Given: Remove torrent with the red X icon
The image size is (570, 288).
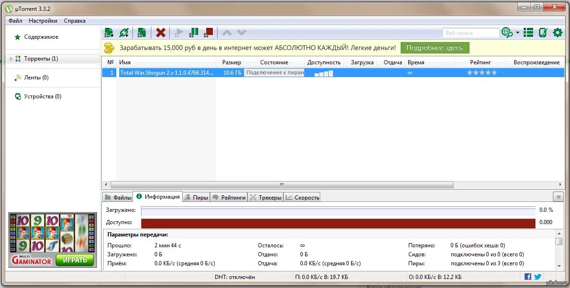Looking at the screenshot, I should (x=161, y=33).
